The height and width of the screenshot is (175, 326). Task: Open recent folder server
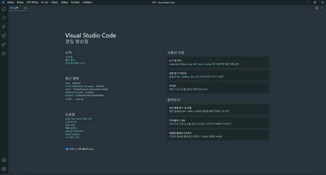68,89
